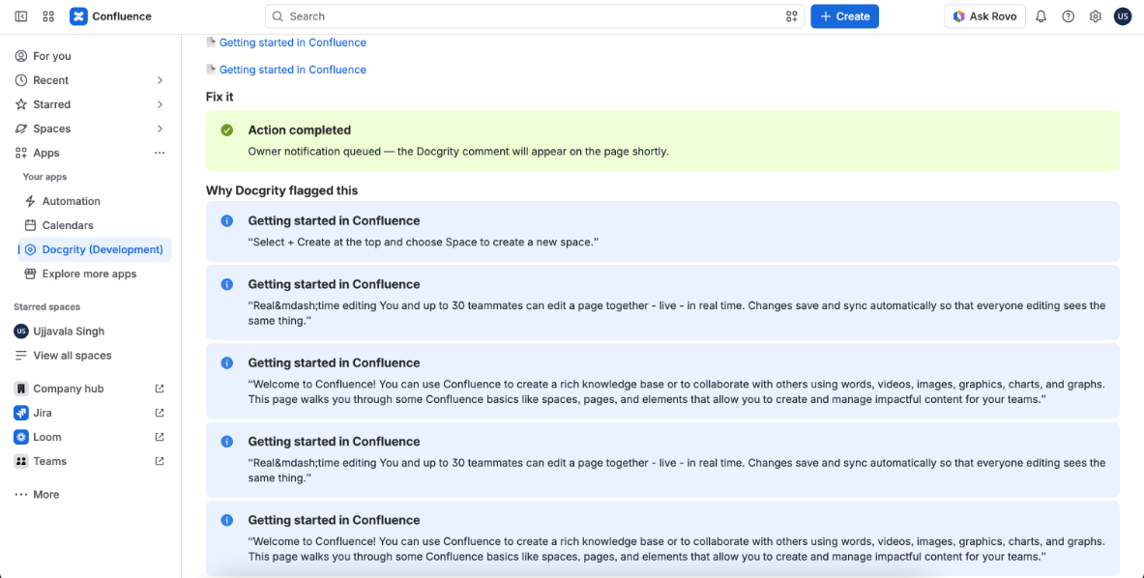Viewport: 1144px width, 578px height.
Task: Click the Create button
Action: tap(845, 16)
